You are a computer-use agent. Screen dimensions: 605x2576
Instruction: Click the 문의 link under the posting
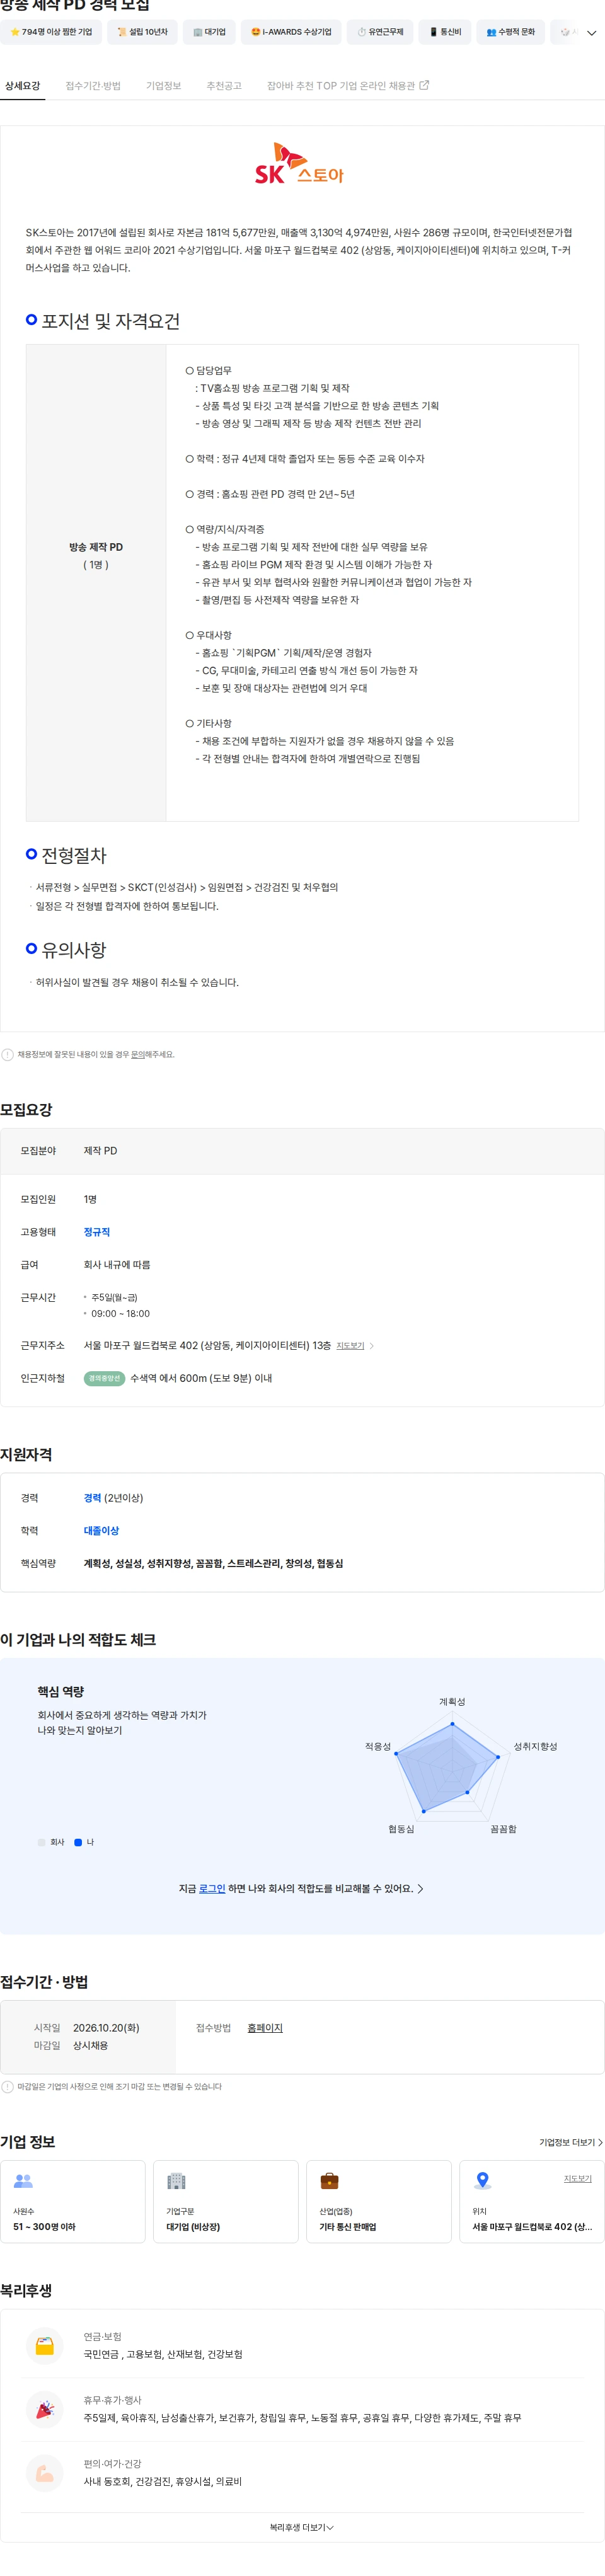pyautogui.click(x=138, y=1054)
